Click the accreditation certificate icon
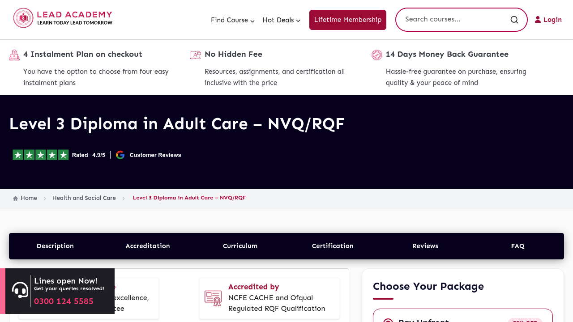 [213, 298]
